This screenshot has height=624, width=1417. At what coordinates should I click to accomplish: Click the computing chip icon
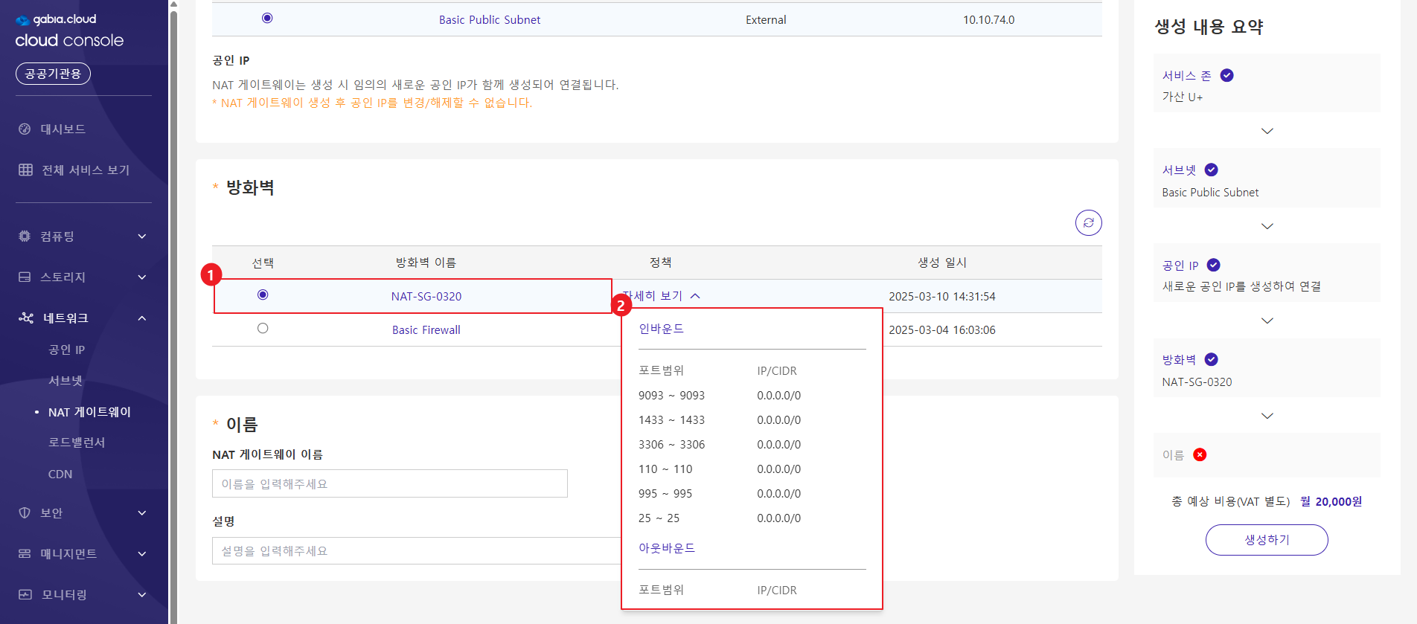(x=25, y=236)
